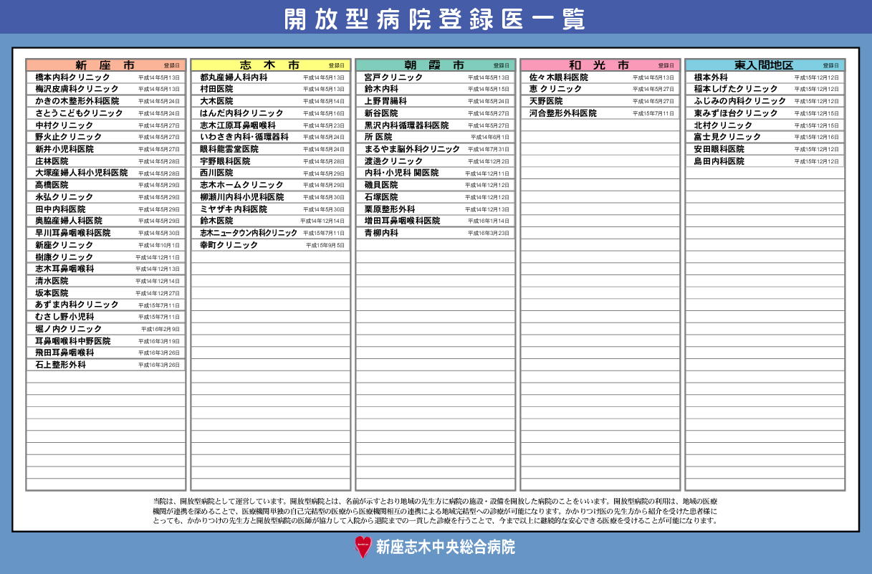Click on むさし野小児科

[105, 317]
